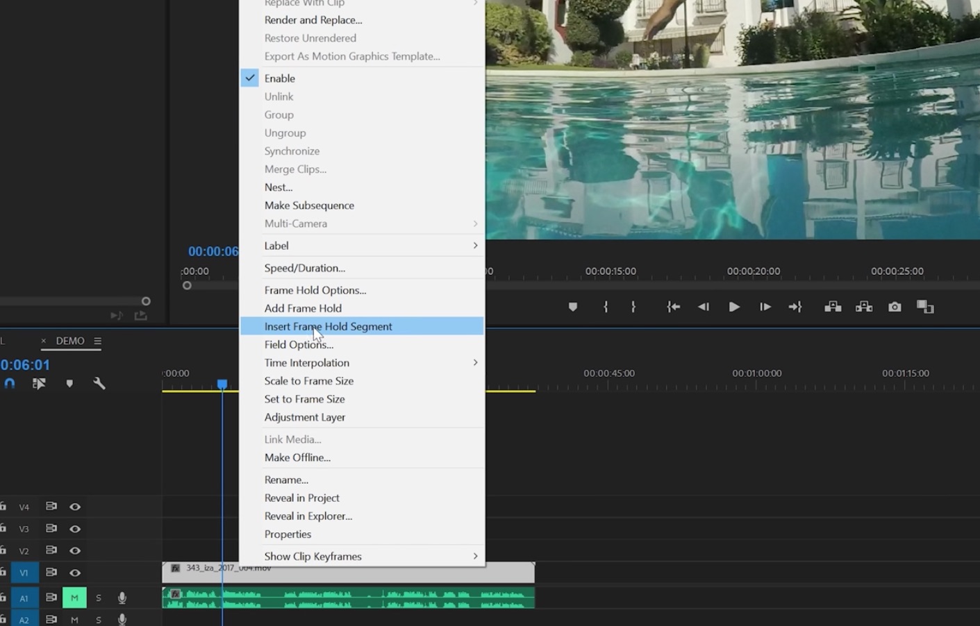This screenshot has height=626, width=980.
Task: Choose Insert Frame Hold Segment
Action: click(362, 326)
